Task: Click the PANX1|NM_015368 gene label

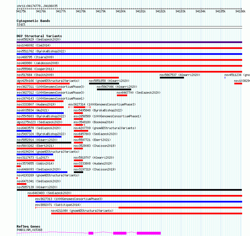Action: click(x=29, y=230)
